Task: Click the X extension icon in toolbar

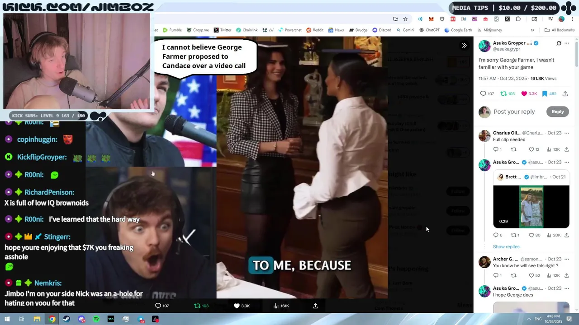Action: pos(507,19)
